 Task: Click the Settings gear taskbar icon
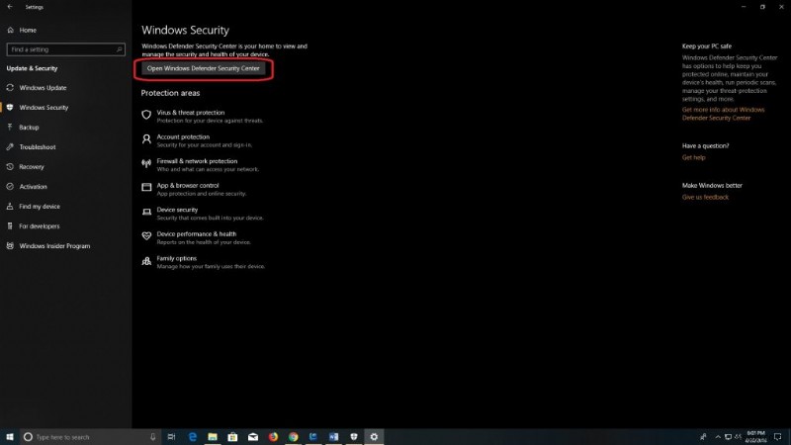[x=374, y=437]
